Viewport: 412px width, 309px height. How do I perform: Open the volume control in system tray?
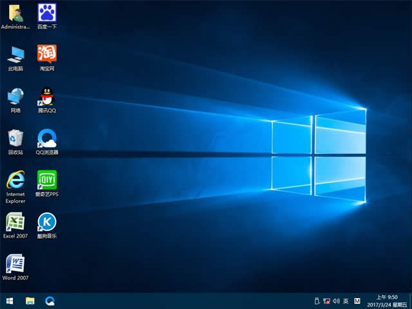pyautogui.click(x=336, y=301)
